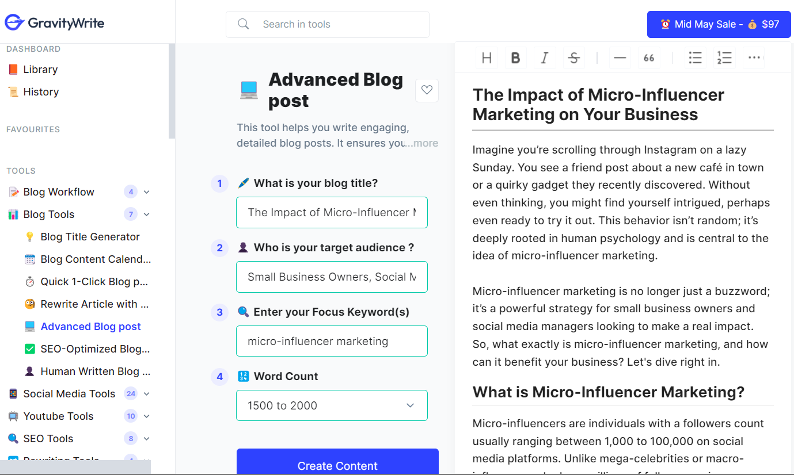794x475 pixels.
Task: Expand the Youtube Tools section
Action: click(146, 416)
